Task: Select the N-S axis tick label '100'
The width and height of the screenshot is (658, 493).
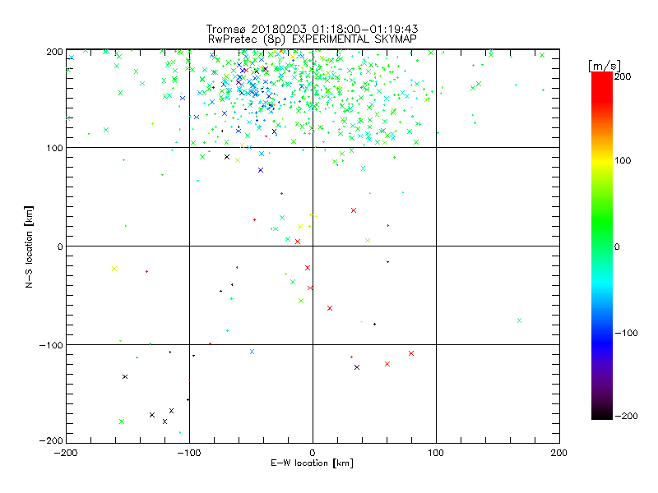Action: coord(54,148)
